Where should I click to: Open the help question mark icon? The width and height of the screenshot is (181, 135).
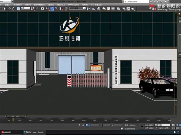click(x=166, y=2)
